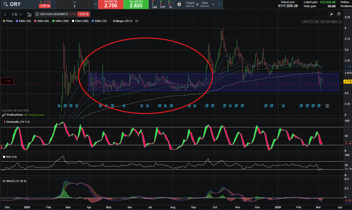The height and width of the screenshot is (210, 352).
Task: Click the Sell 2.750 button
Action: 111,4
